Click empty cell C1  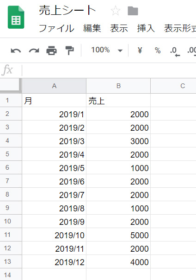point(173,100)
